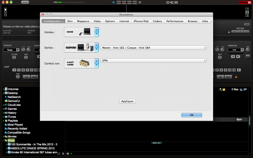Click the BPM button on the right deck

click(247, 24)
